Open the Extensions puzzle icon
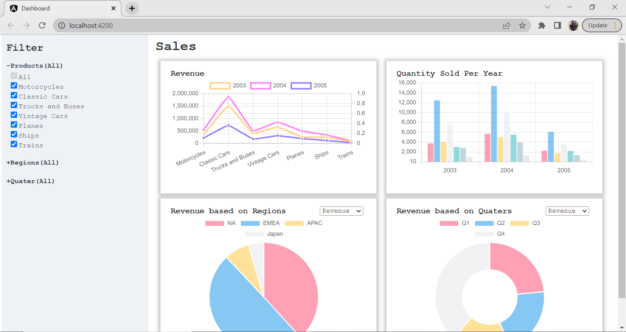Screen dimensions: 626x332 pos(542,25)
